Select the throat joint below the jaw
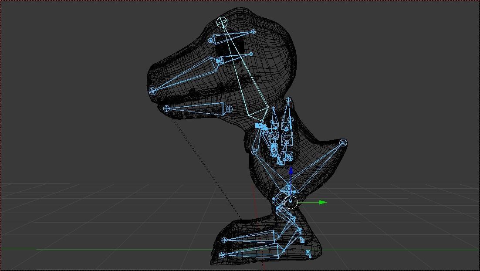Screen dimensions: 480x271 click(x=254, y=152)
